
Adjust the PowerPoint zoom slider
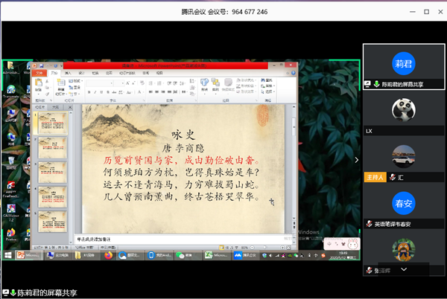pyautogui.click(x=264, y=248)
